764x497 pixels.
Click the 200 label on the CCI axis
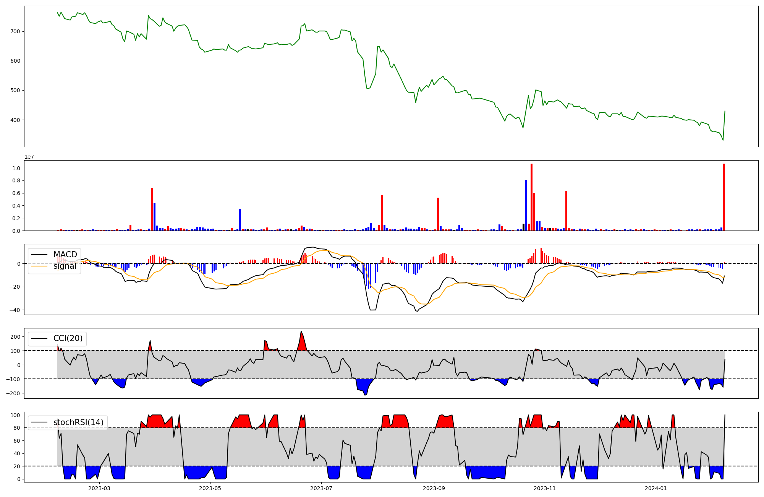point(15,337)
